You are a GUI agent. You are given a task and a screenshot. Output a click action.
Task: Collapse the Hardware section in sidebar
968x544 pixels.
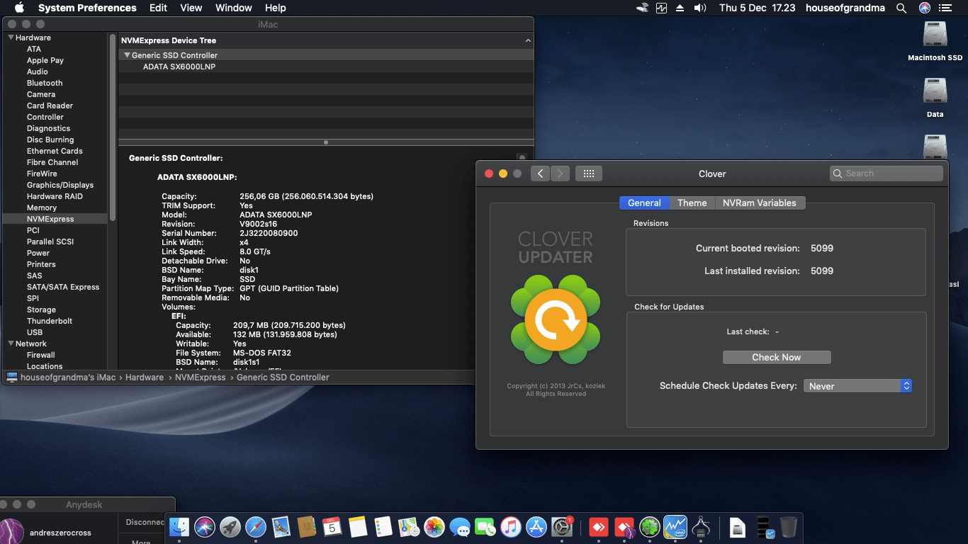pyautogui.click(x=11, y=38)
